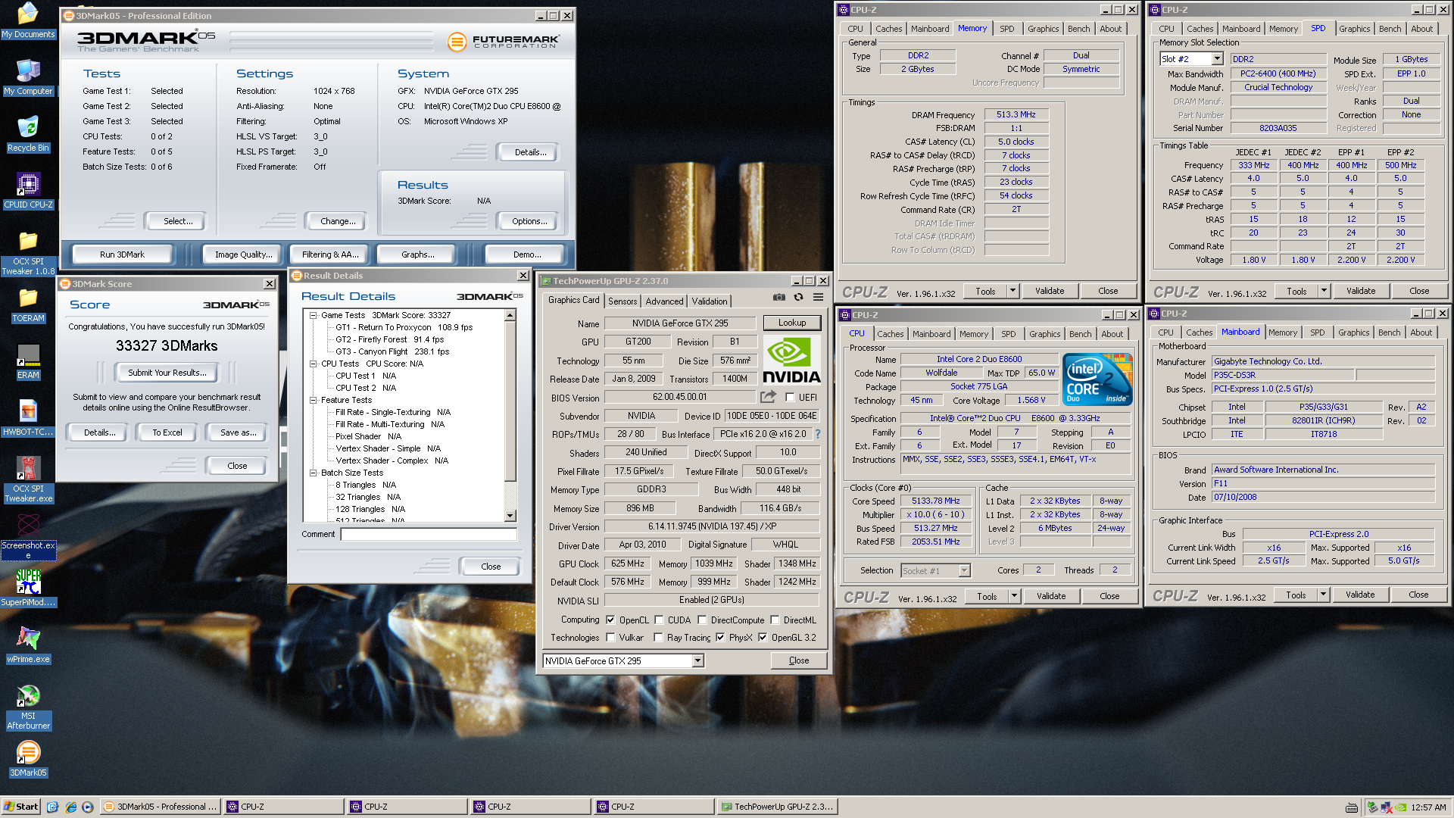This screenshot has height=818, width=1454.
Task: Click Comment input field in Result Details
Action: pyautogui.click(x=429, y=534)
